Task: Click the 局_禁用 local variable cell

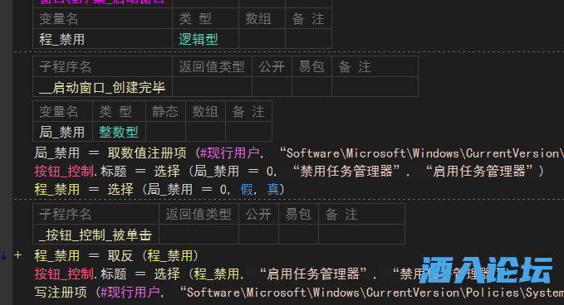Action: pos(62,131)
